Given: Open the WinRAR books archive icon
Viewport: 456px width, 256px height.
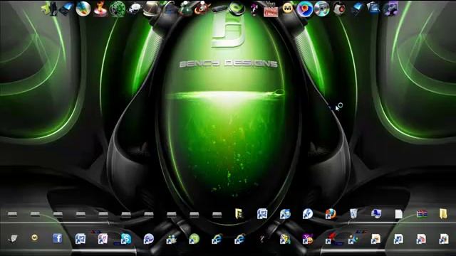Looking at the screenshot, I should (x=421, y=214).
